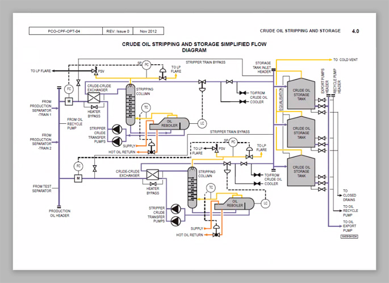
Task: Click the TO COLD VENT label
Action: [346, 59]
